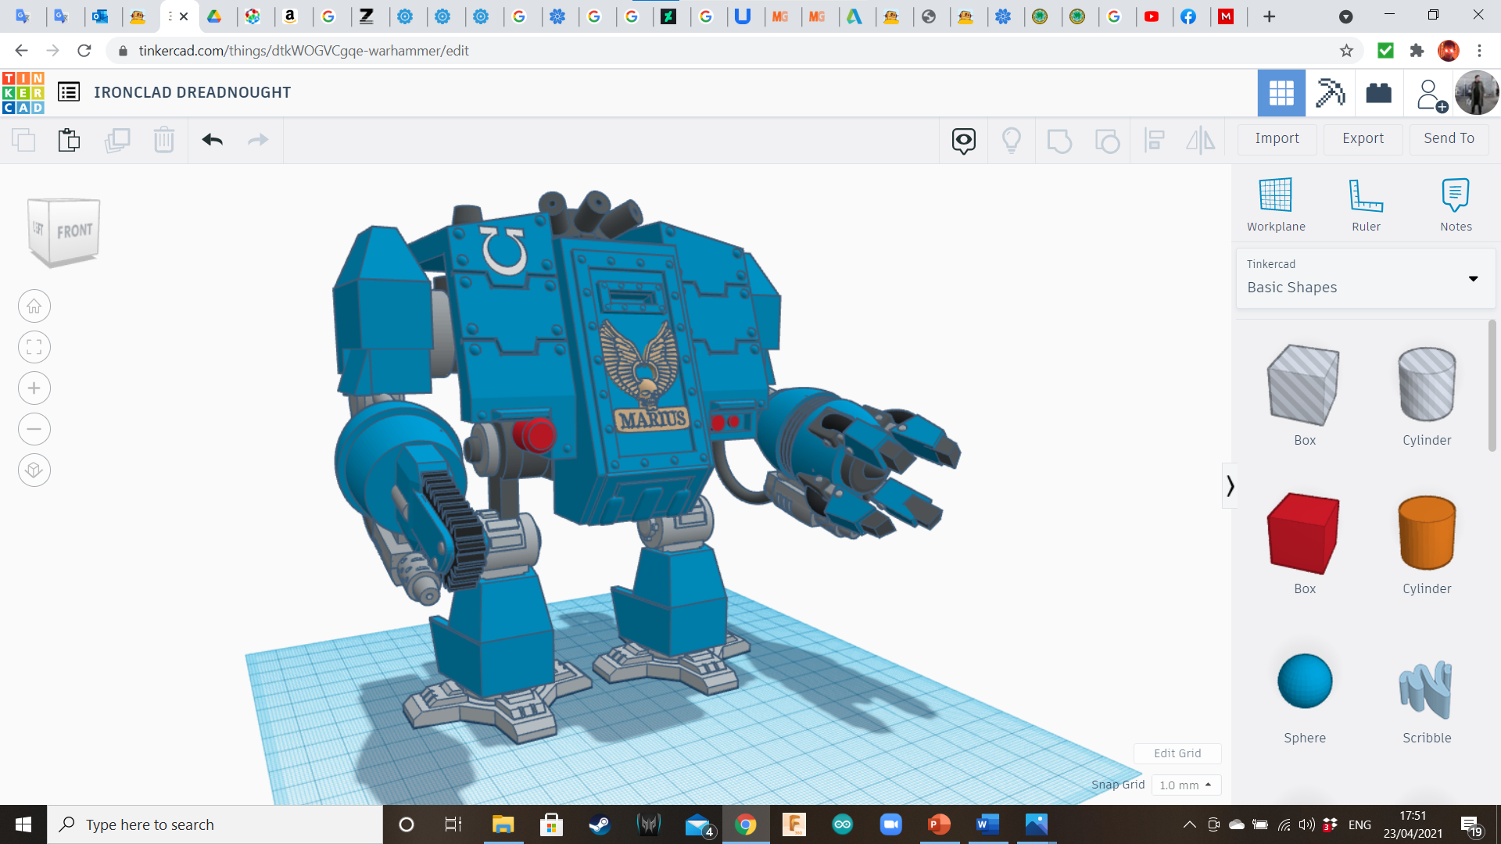Select the Ungroup tool
The height and width of the screenshot is (844, 1501).
click(x=1108, y=140)
